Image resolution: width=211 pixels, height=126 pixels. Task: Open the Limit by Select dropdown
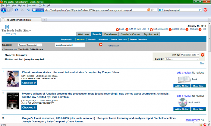(x=182, y=59)
